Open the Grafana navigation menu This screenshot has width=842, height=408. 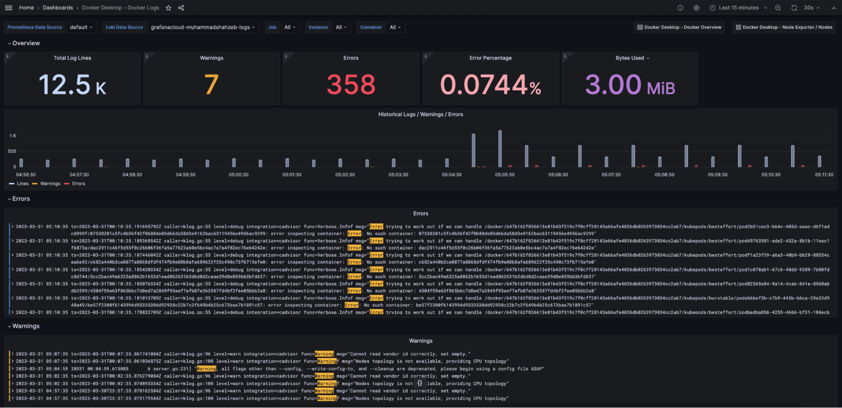[8, 8]
